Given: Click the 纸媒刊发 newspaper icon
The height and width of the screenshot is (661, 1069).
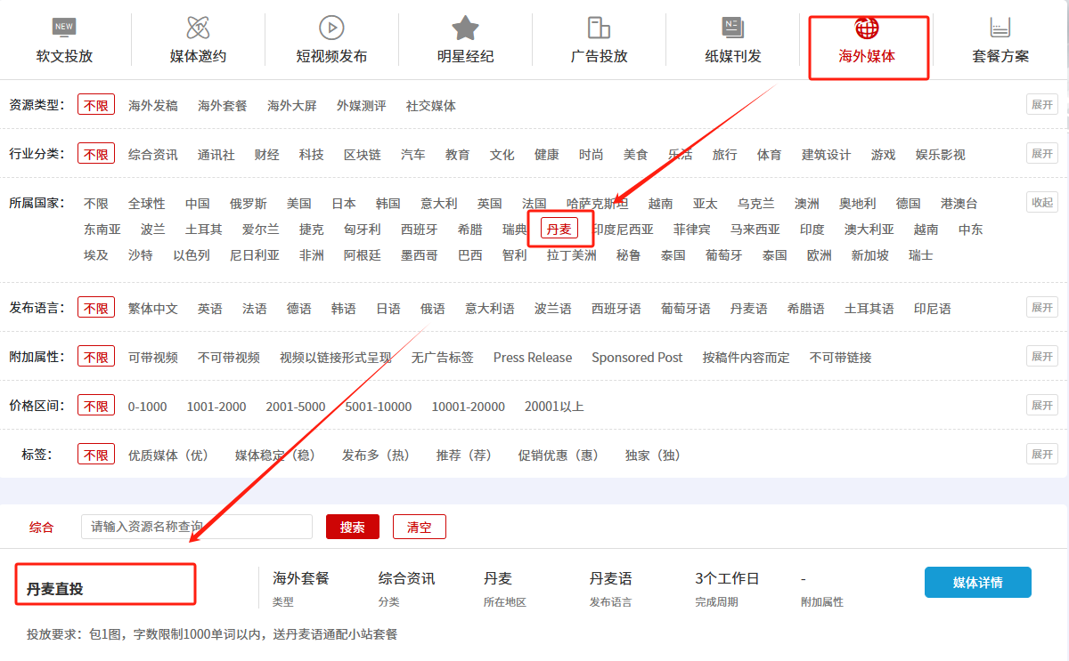Looking at the screenshot, I should click(x=733, y=28).
